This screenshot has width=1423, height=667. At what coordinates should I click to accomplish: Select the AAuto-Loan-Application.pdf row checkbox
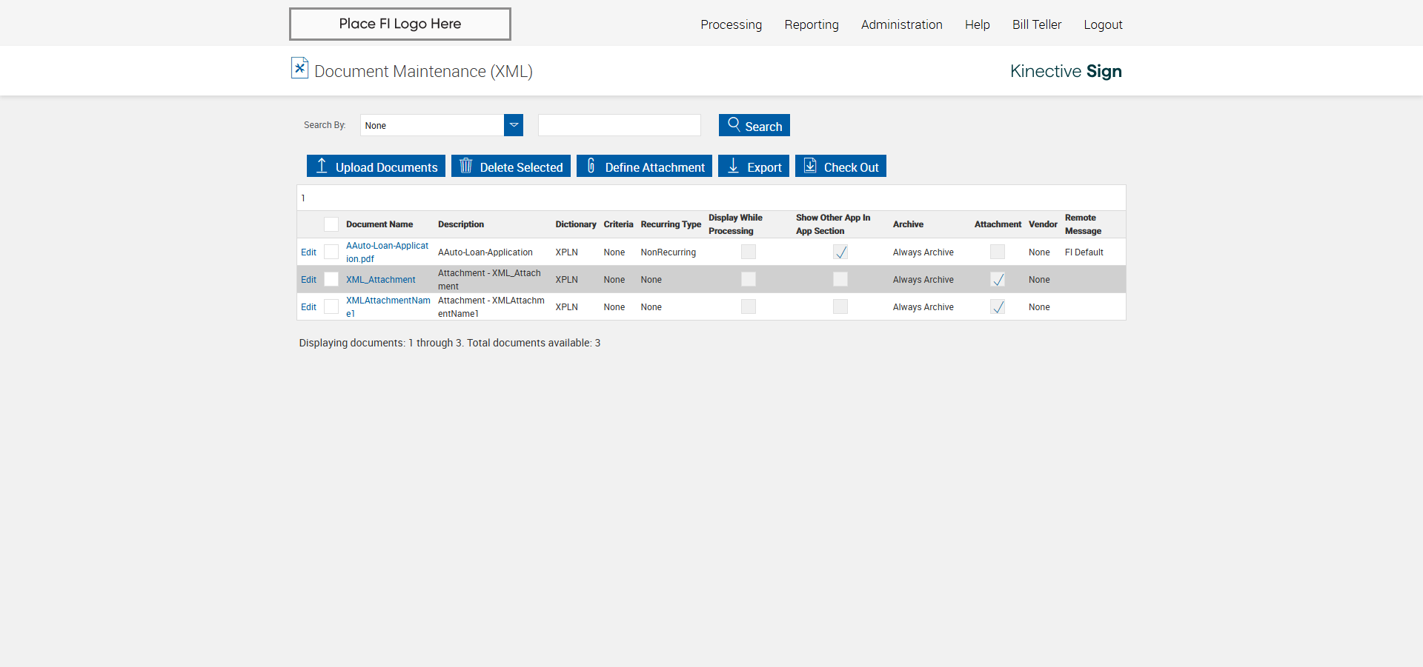(x=331, y=252)
